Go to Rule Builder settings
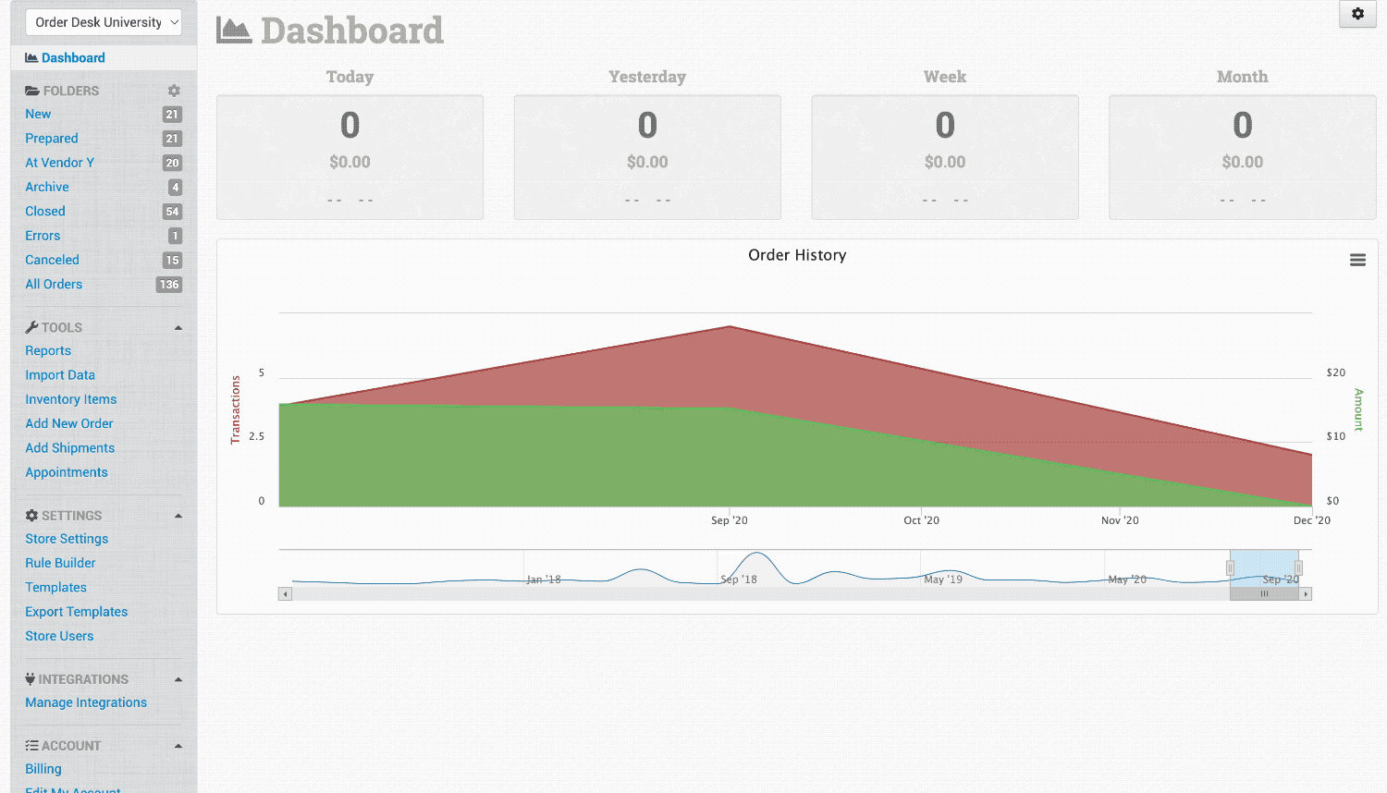Viewport: 1387px width, 793px height. pos(60,563)
